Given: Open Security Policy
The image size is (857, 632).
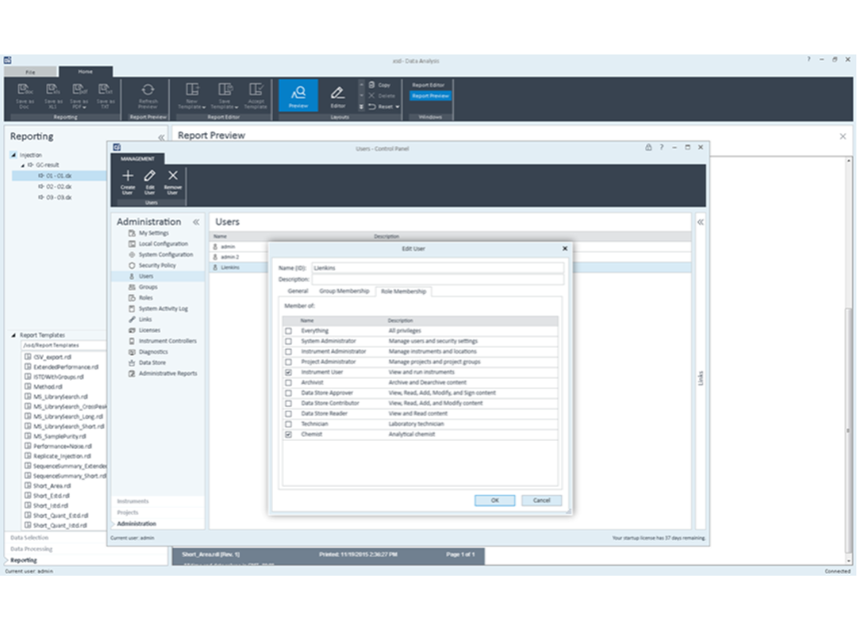Looking at the screenshot, I should (157, 266).
